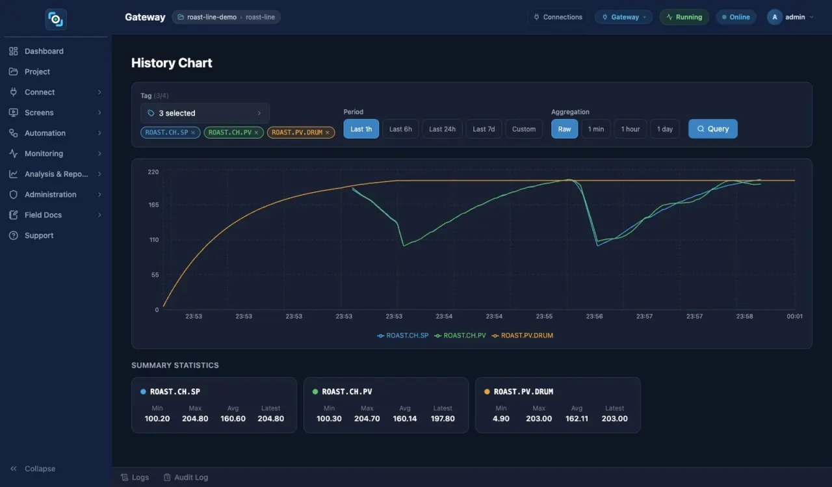The height and width of the screenshot is (487, 832).
Task: Select Raw aggregation
Action: pyautogui.click(x=564, y=129)
